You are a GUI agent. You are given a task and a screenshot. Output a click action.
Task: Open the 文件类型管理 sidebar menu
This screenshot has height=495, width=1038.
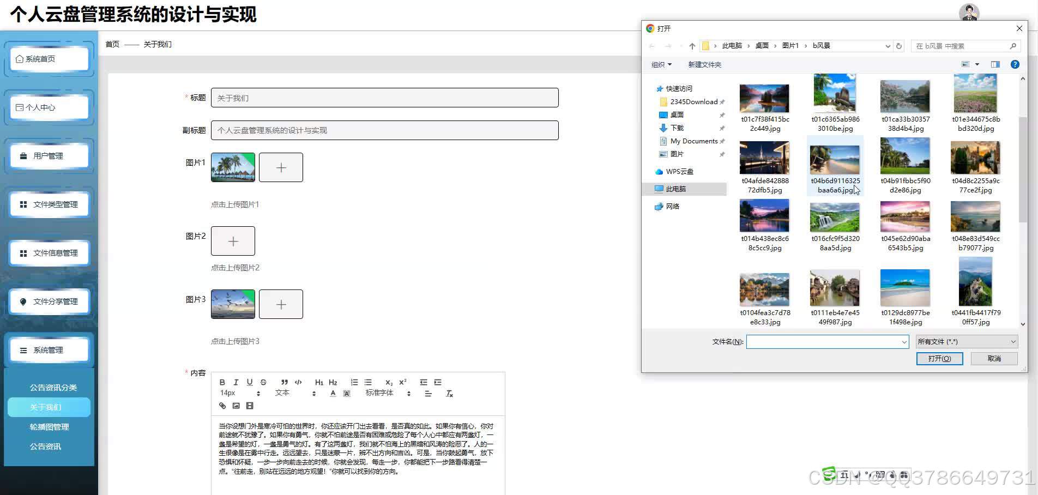pos(49,204)
